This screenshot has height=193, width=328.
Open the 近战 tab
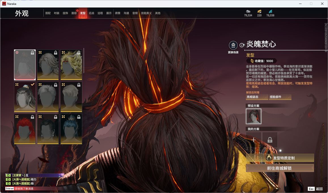tap(91, 13)
